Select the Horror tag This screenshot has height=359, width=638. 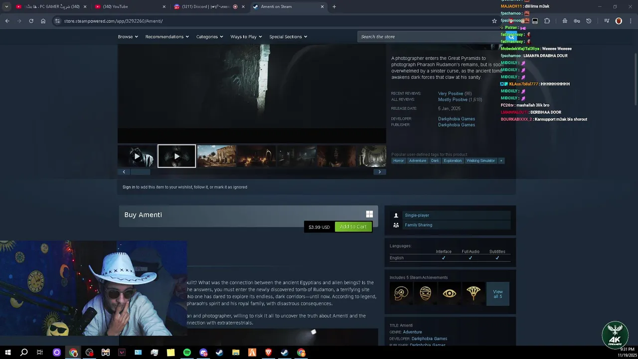(398, 161)
